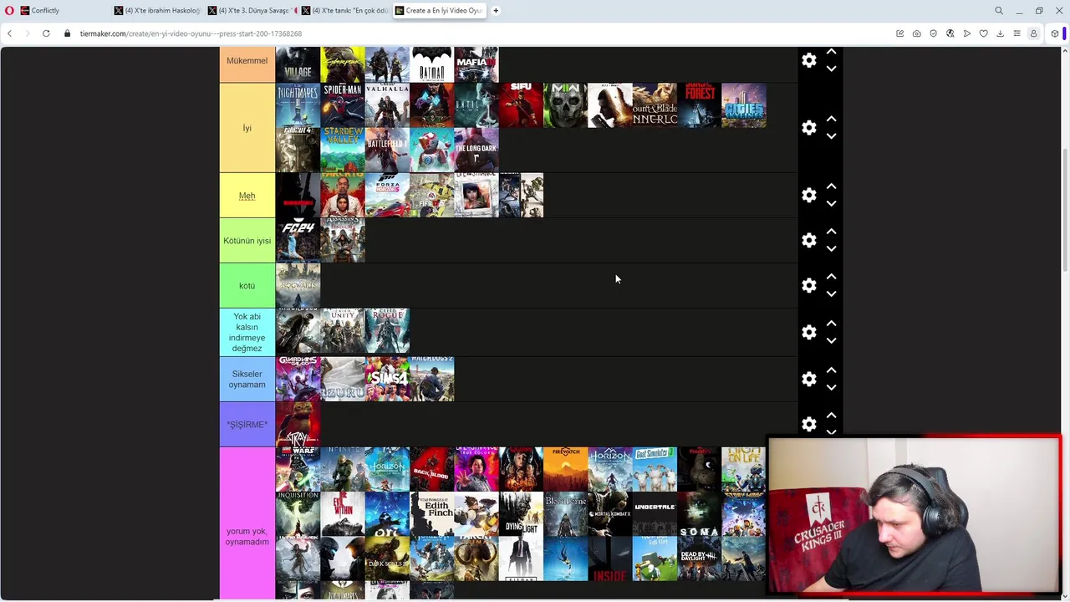This screenshot has width=1070, height=602.
Task: View site security lock info
Action: (68, 33)
